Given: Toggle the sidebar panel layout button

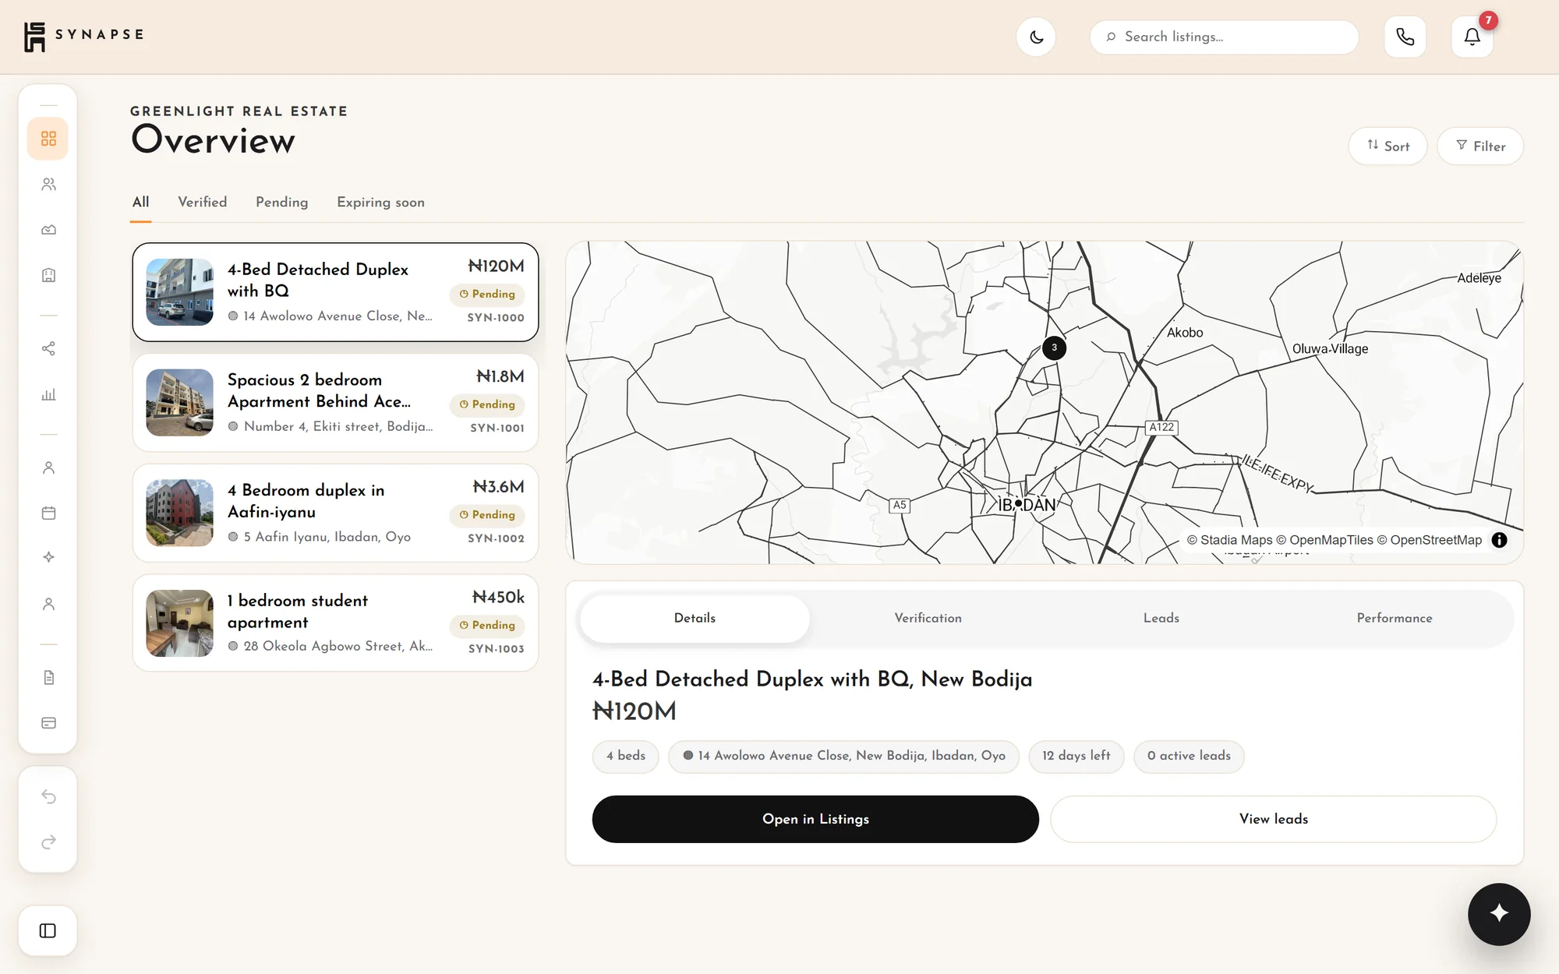Looking at the screenshot, I should tap(48, 930).
